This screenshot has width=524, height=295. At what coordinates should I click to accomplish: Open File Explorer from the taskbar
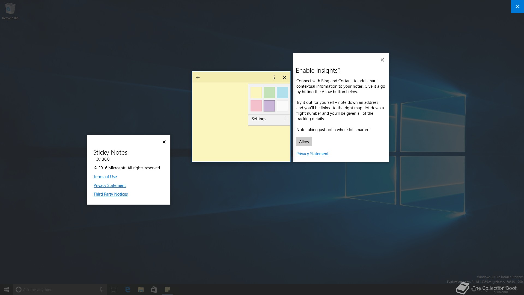pyautogui.click(x=141, y=290)
